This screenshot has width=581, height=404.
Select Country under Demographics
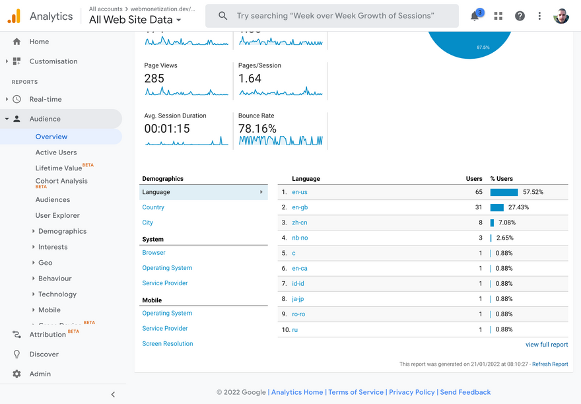153,207
